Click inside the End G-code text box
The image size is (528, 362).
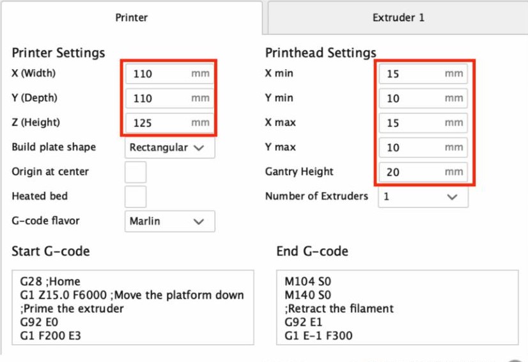[x=398, y=308]
